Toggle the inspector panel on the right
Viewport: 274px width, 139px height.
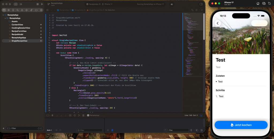[201, 4]
